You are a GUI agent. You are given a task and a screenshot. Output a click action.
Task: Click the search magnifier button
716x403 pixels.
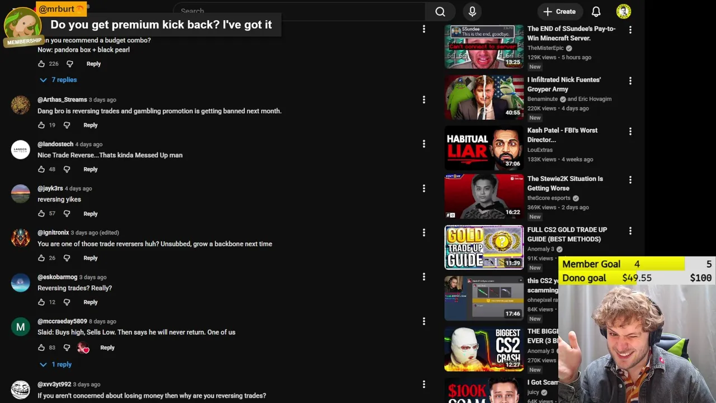click(440, 11)
